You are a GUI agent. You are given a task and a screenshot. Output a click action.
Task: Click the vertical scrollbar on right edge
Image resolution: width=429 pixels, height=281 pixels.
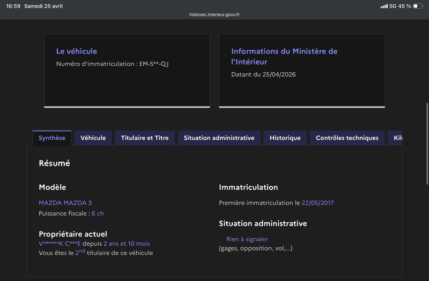pos(427,145)
